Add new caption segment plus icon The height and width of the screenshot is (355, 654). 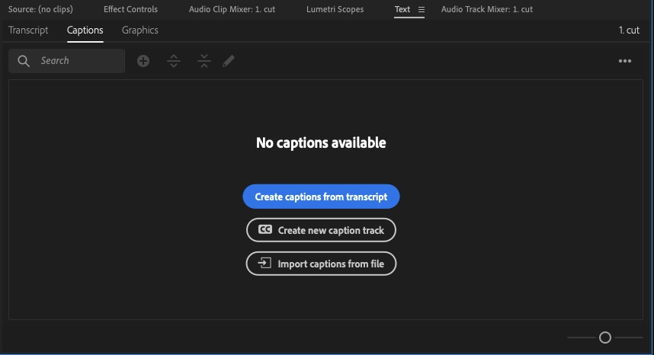143,61
